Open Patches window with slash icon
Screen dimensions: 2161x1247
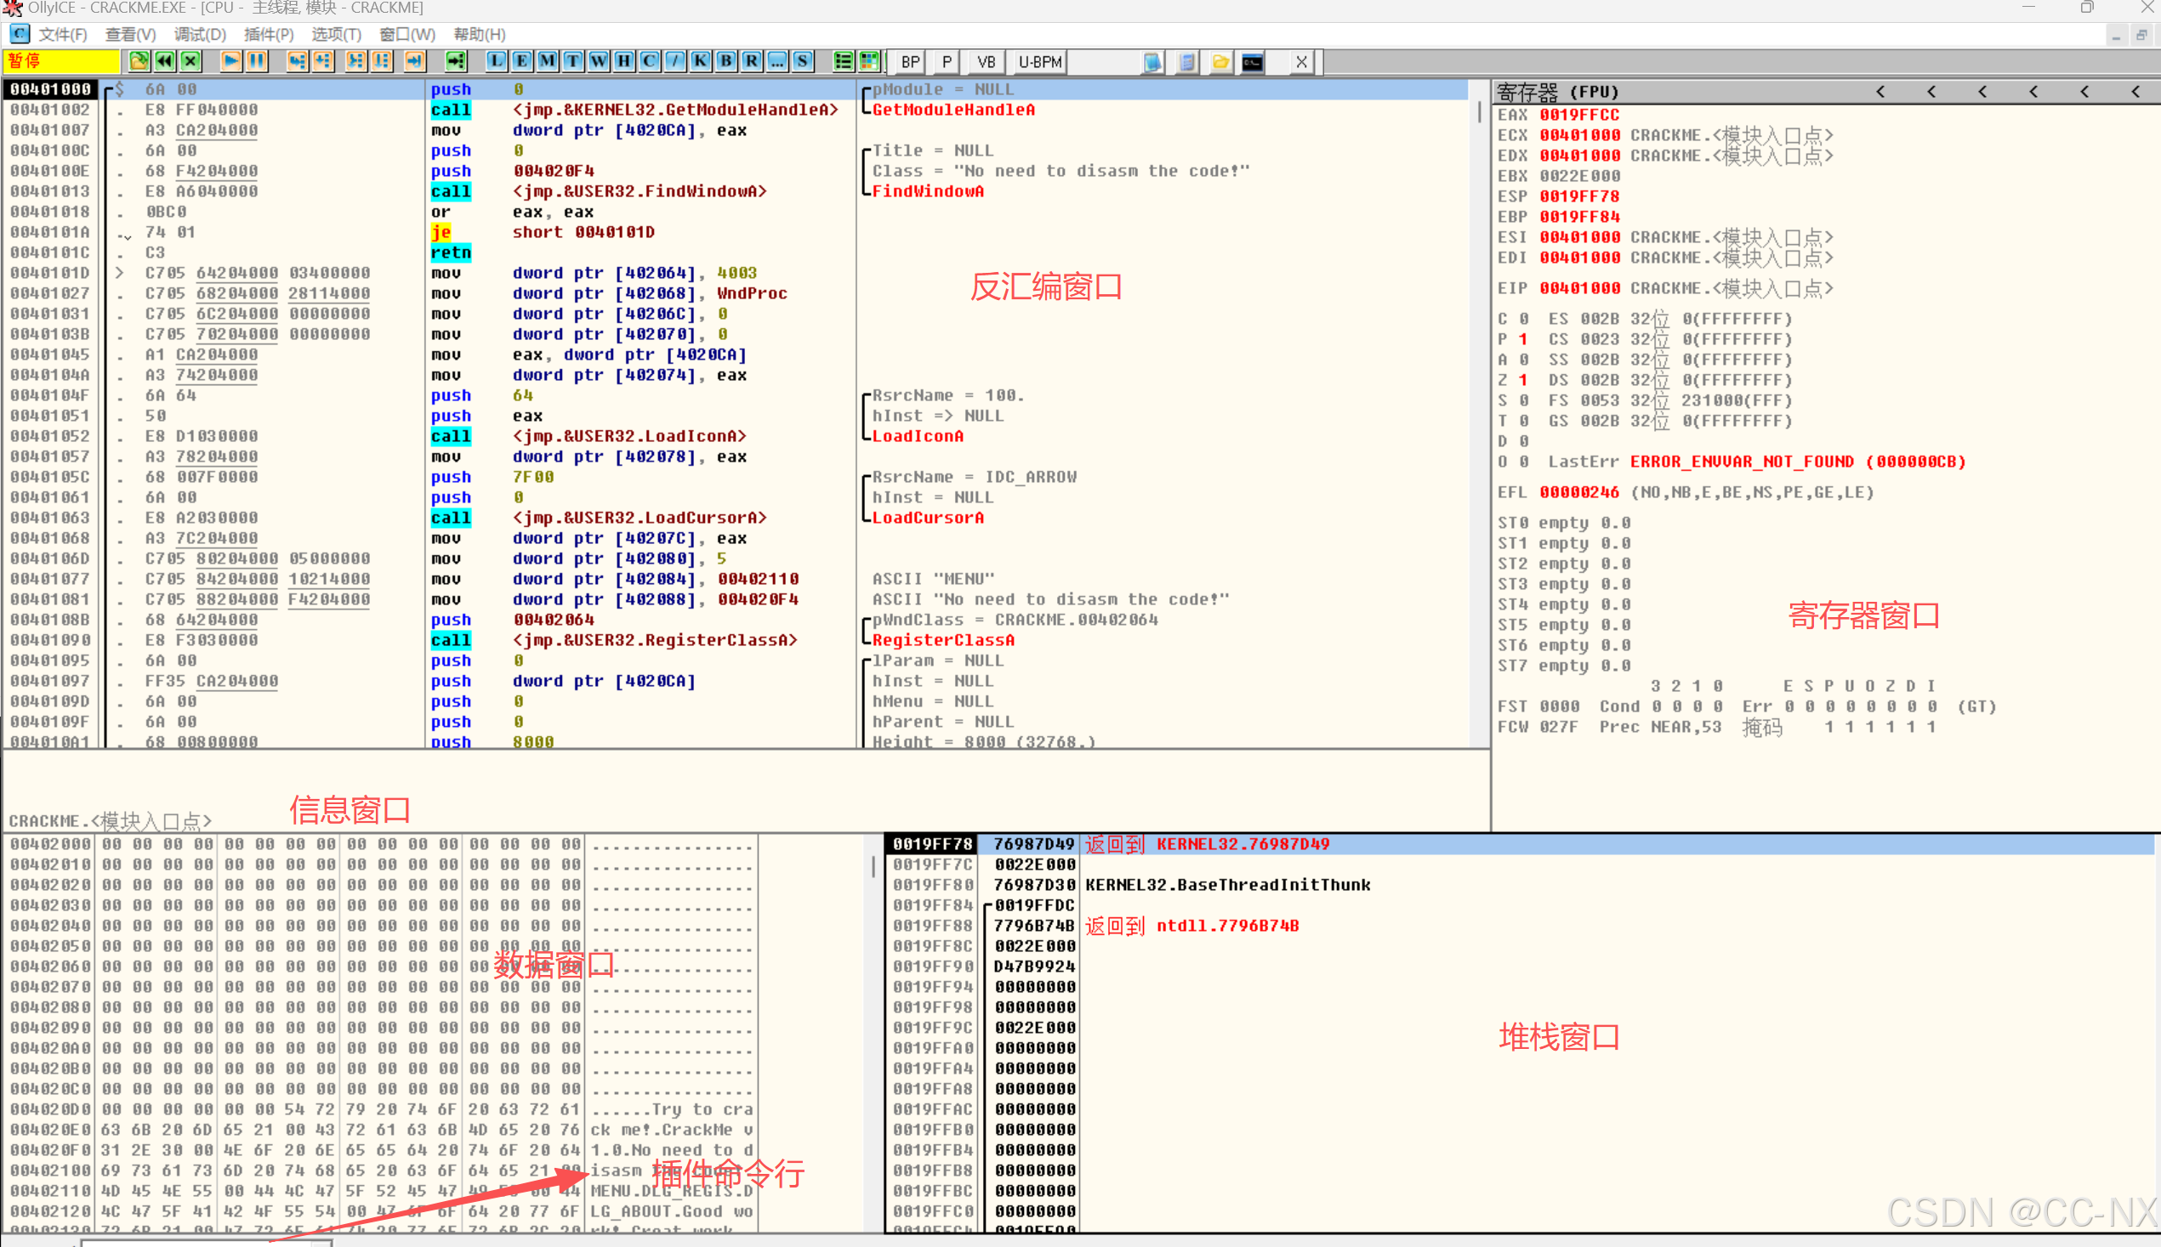click(x=675, y=62)
